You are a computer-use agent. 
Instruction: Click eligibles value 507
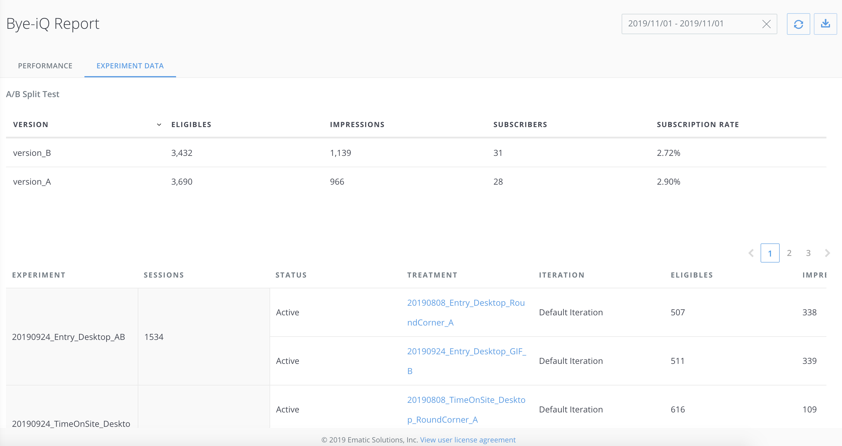tap(678, 313)
